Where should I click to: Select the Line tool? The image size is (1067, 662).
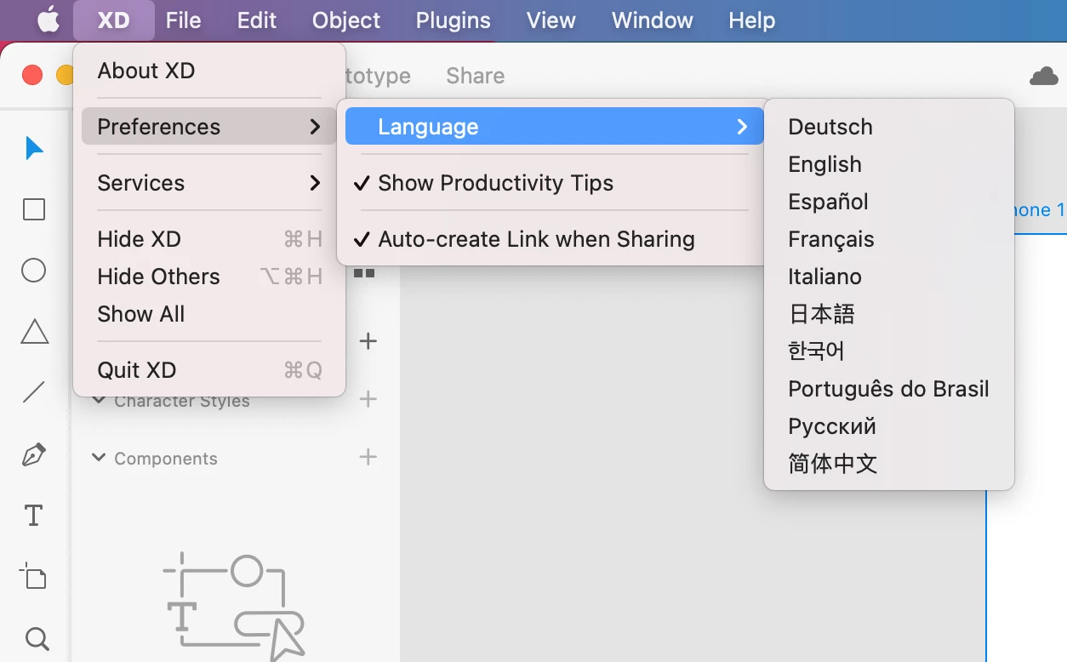point(34,392)
